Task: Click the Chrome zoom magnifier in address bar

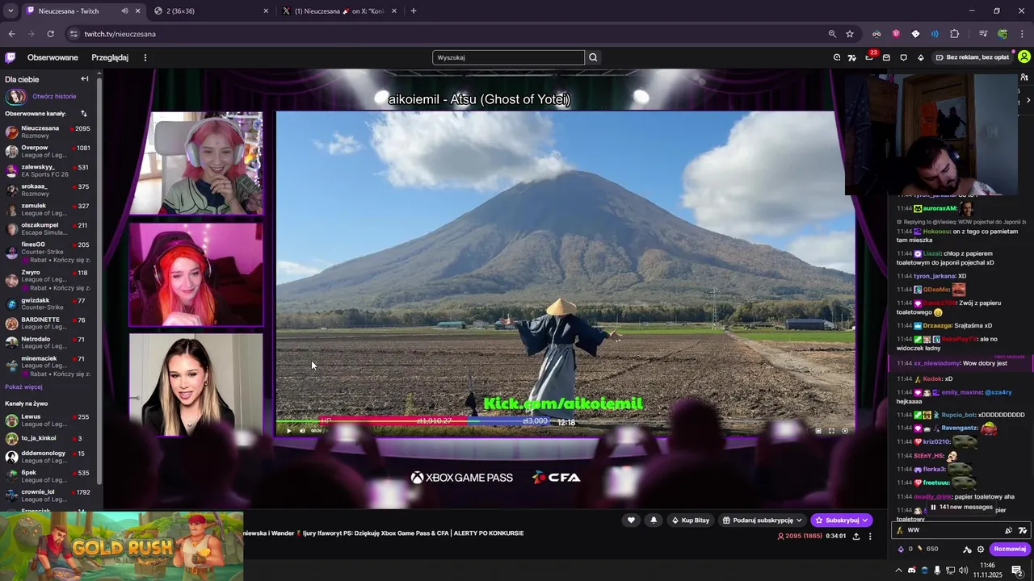Action: [x=832, y=34]
